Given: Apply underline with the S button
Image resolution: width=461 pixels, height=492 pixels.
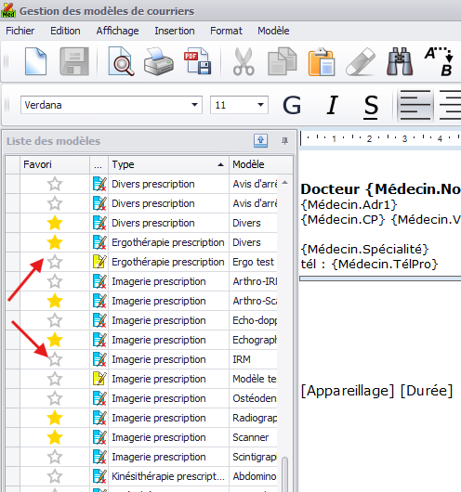Looking at the screenshot, I should pos(371,106).
